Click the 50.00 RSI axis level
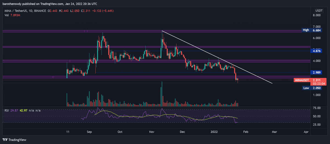The height and width of the screenshot is (144, 330). coord(317,116)
